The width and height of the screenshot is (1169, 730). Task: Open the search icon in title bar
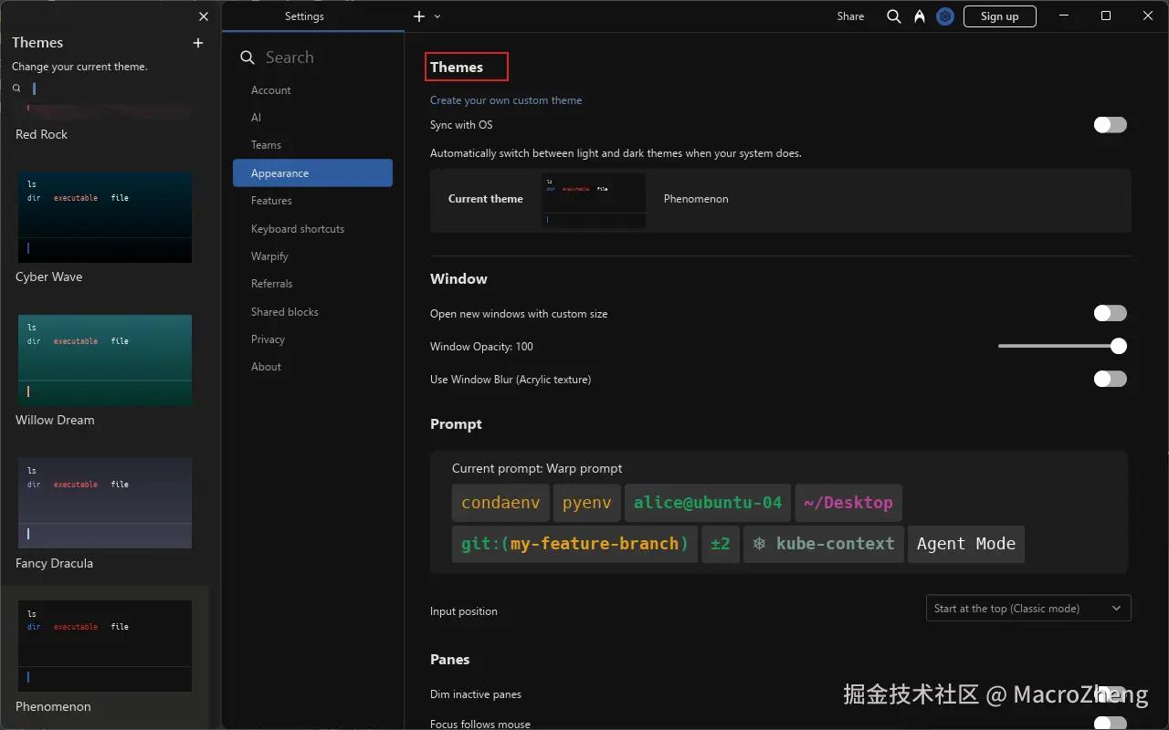(894, 16)
